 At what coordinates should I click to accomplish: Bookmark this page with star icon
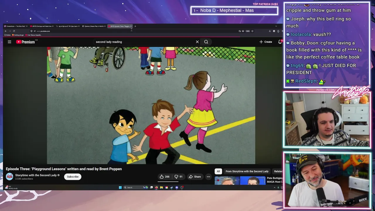[252, 31]
